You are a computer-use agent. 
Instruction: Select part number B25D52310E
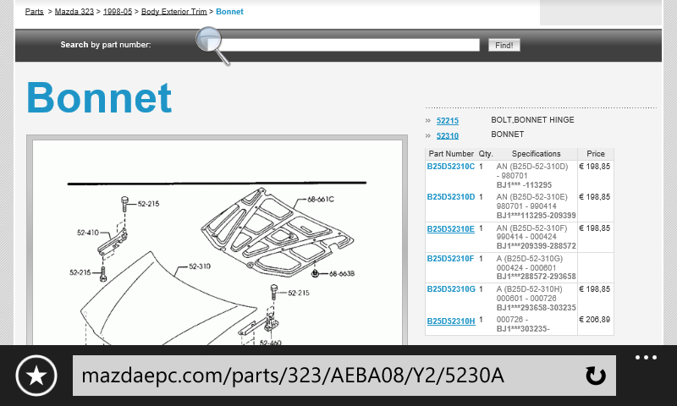point(450,228)
